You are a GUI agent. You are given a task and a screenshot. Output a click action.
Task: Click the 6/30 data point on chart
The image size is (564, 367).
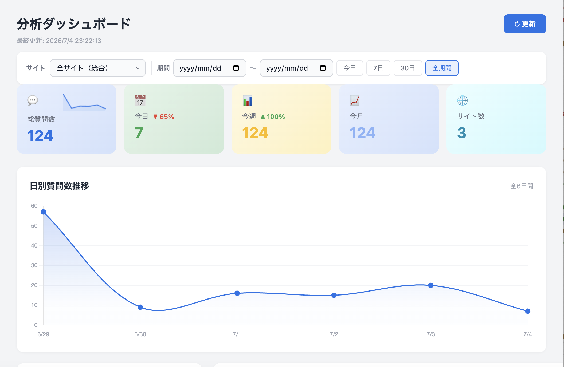pos(140,307)
